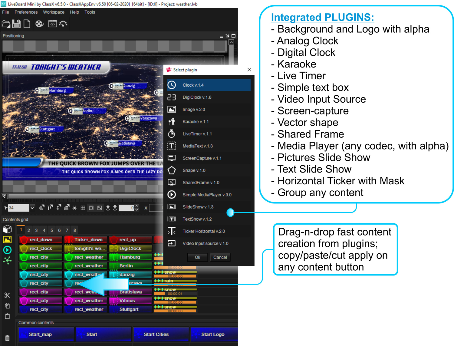This screenshot has width=454, height=346.
Task: Click the clipboard paste icon in sidebar
Action: tap(7, 316)
